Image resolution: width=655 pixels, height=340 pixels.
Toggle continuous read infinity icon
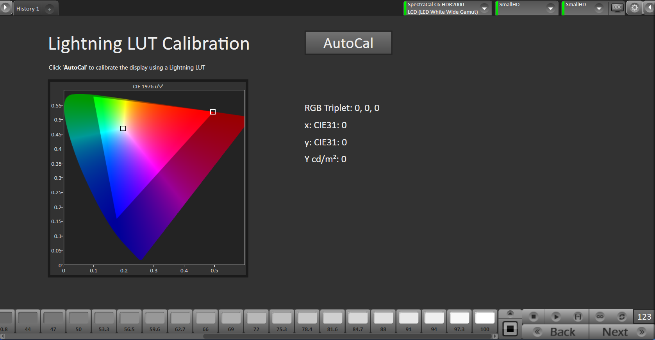600,317
